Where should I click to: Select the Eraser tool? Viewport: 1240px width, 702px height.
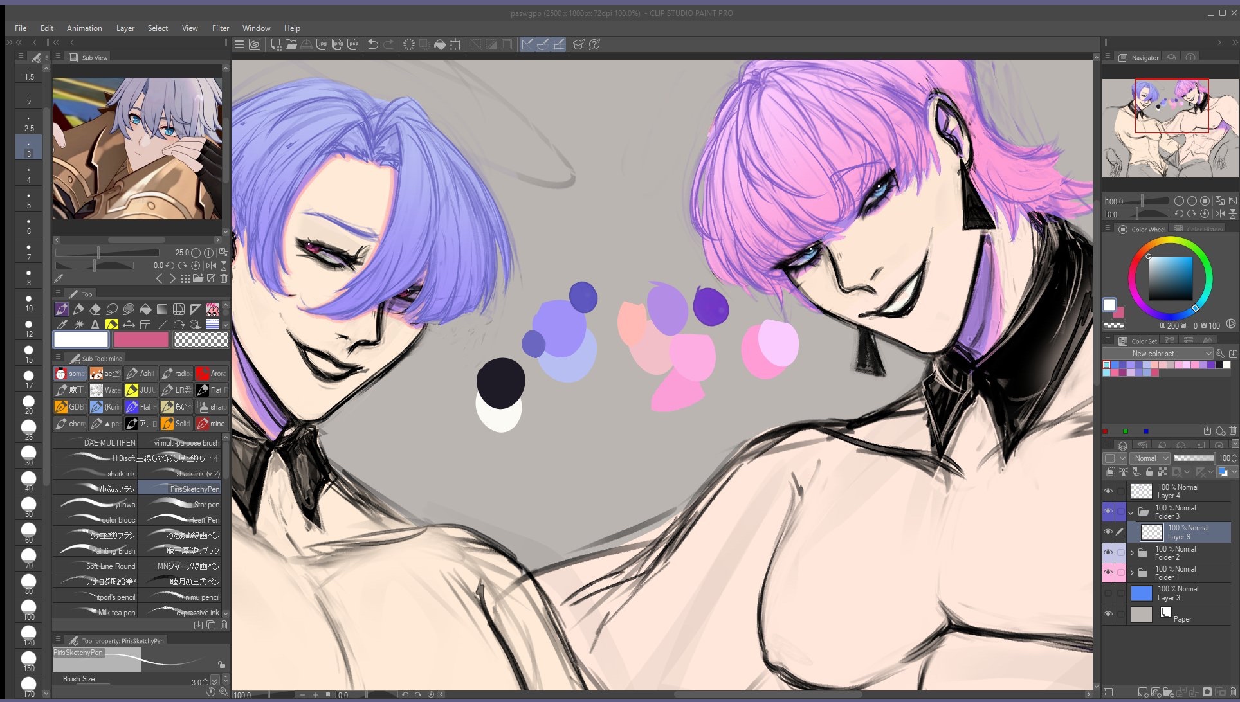[x=95, y=309]
